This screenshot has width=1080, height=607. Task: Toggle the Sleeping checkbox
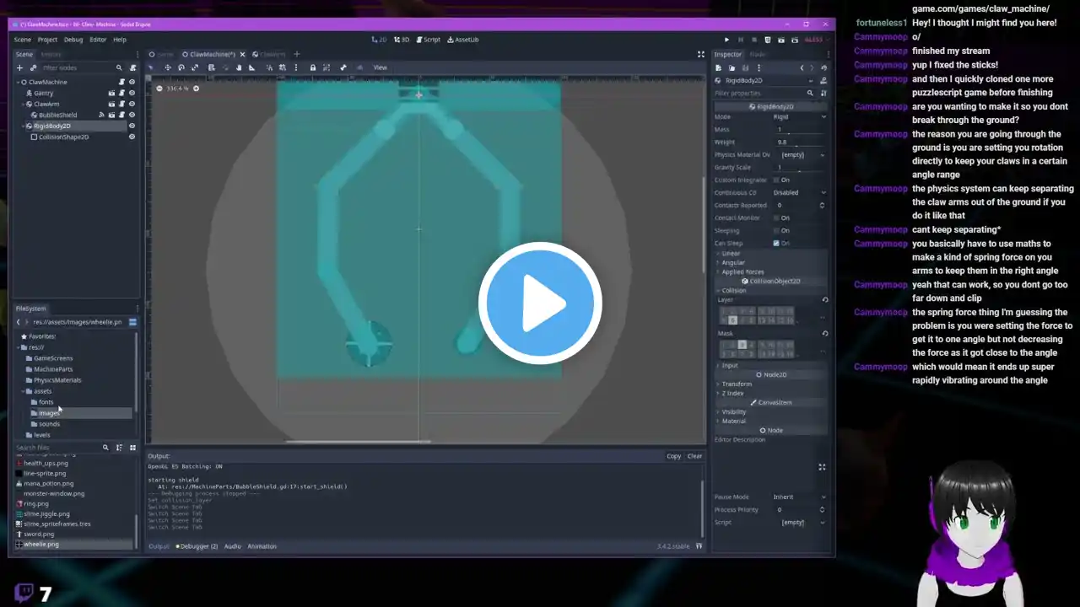776,230
